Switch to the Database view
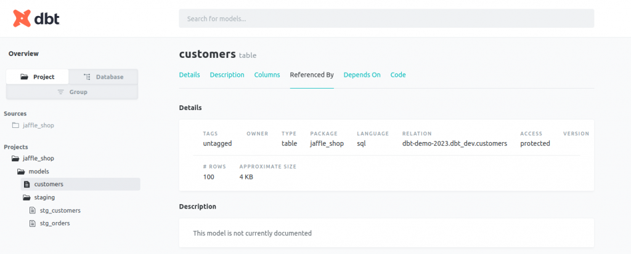This screenshot has height=254, width=631. [104, 77]
